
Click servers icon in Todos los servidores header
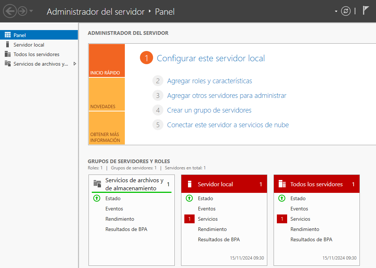click(282, 184)
